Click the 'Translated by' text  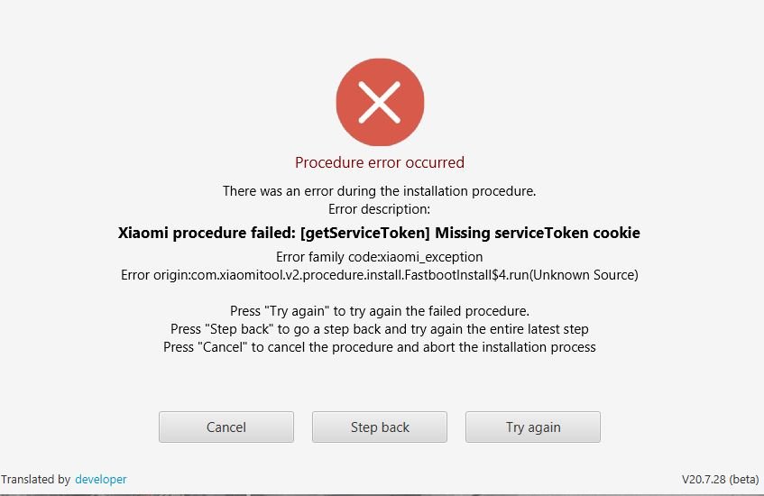35,480
